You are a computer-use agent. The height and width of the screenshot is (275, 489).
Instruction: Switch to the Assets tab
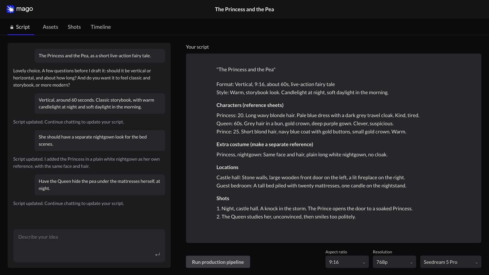click(50, 27)
